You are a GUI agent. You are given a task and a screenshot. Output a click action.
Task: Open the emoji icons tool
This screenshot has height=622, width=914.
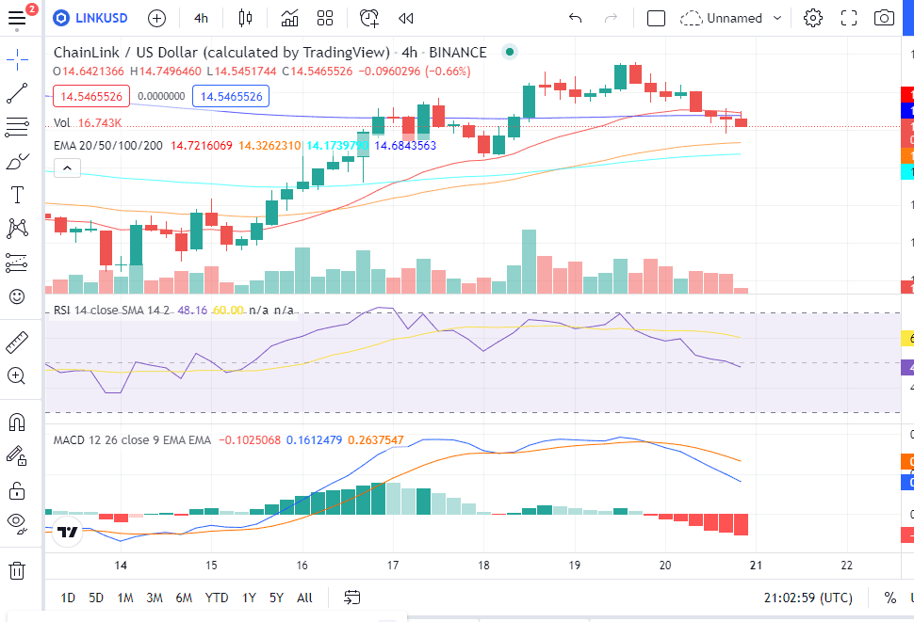coord(17,296)
